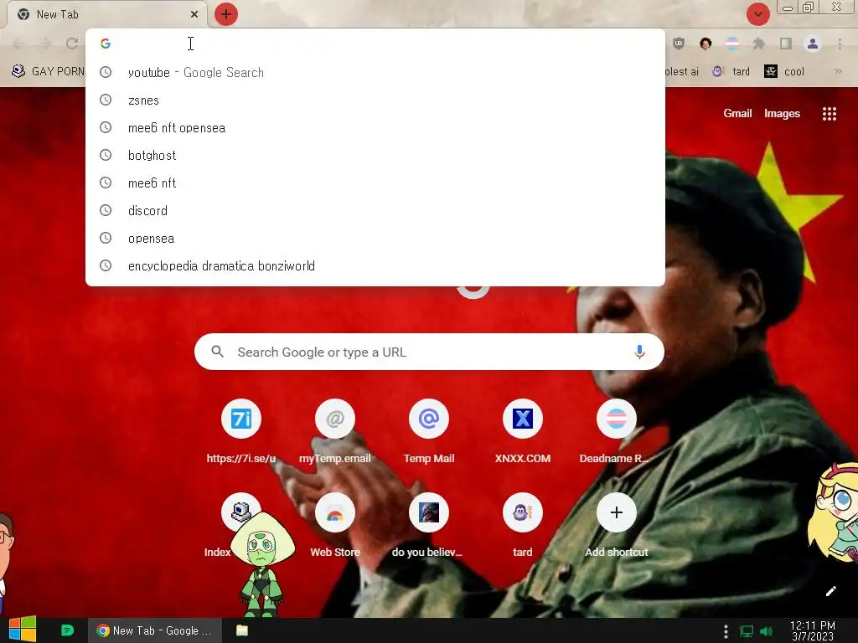858x643 pixels.
Task: Reload the page with the refresh icon
Action: 72,44
